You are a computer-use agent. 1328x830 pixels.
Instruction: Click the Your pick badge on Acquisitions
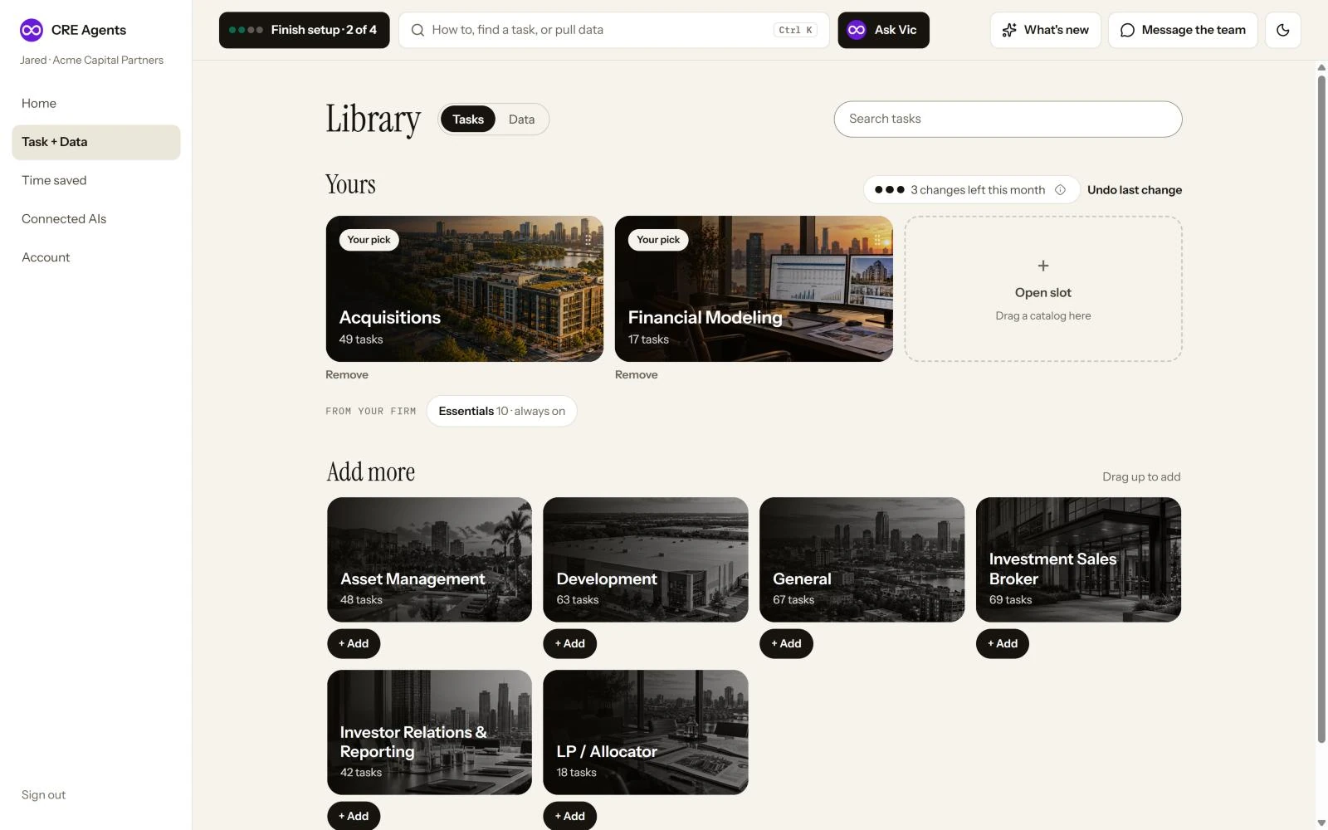pyautogui.click(x=369, y=240)
